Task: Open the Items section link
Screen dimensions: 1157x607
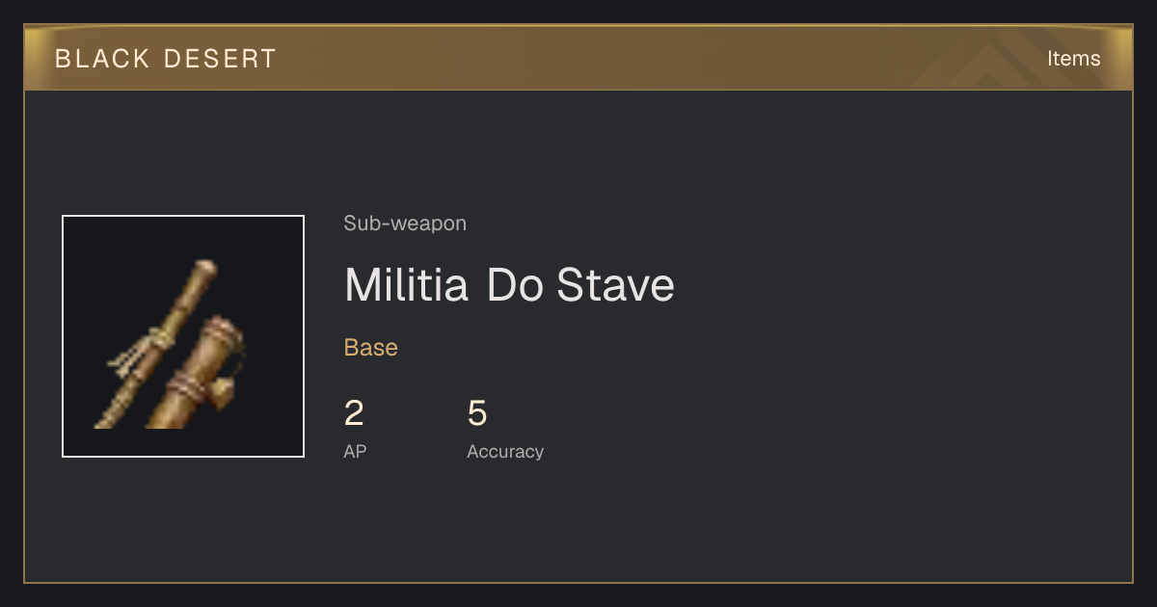Action: point(1073,59)
